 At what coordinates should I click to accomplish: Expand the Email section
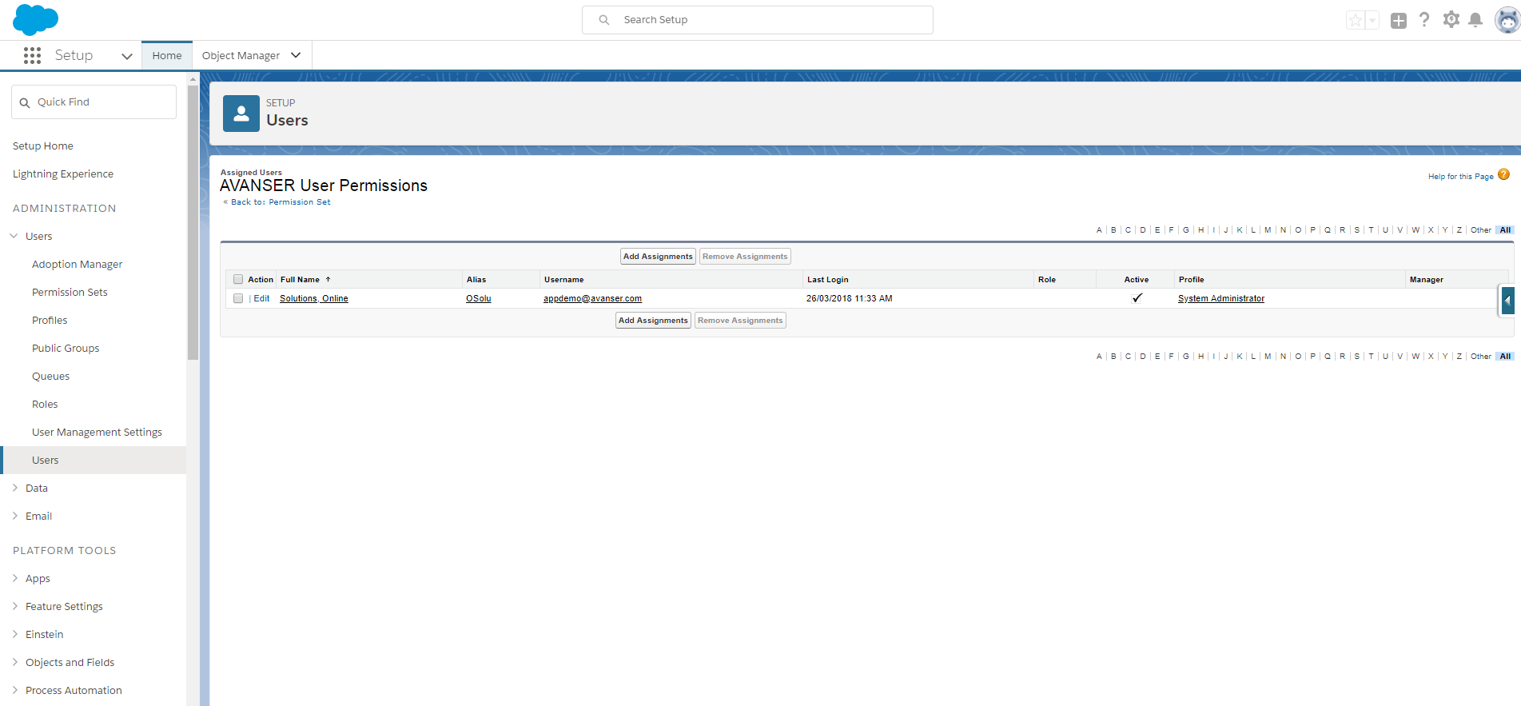click(x=14, y=516)
